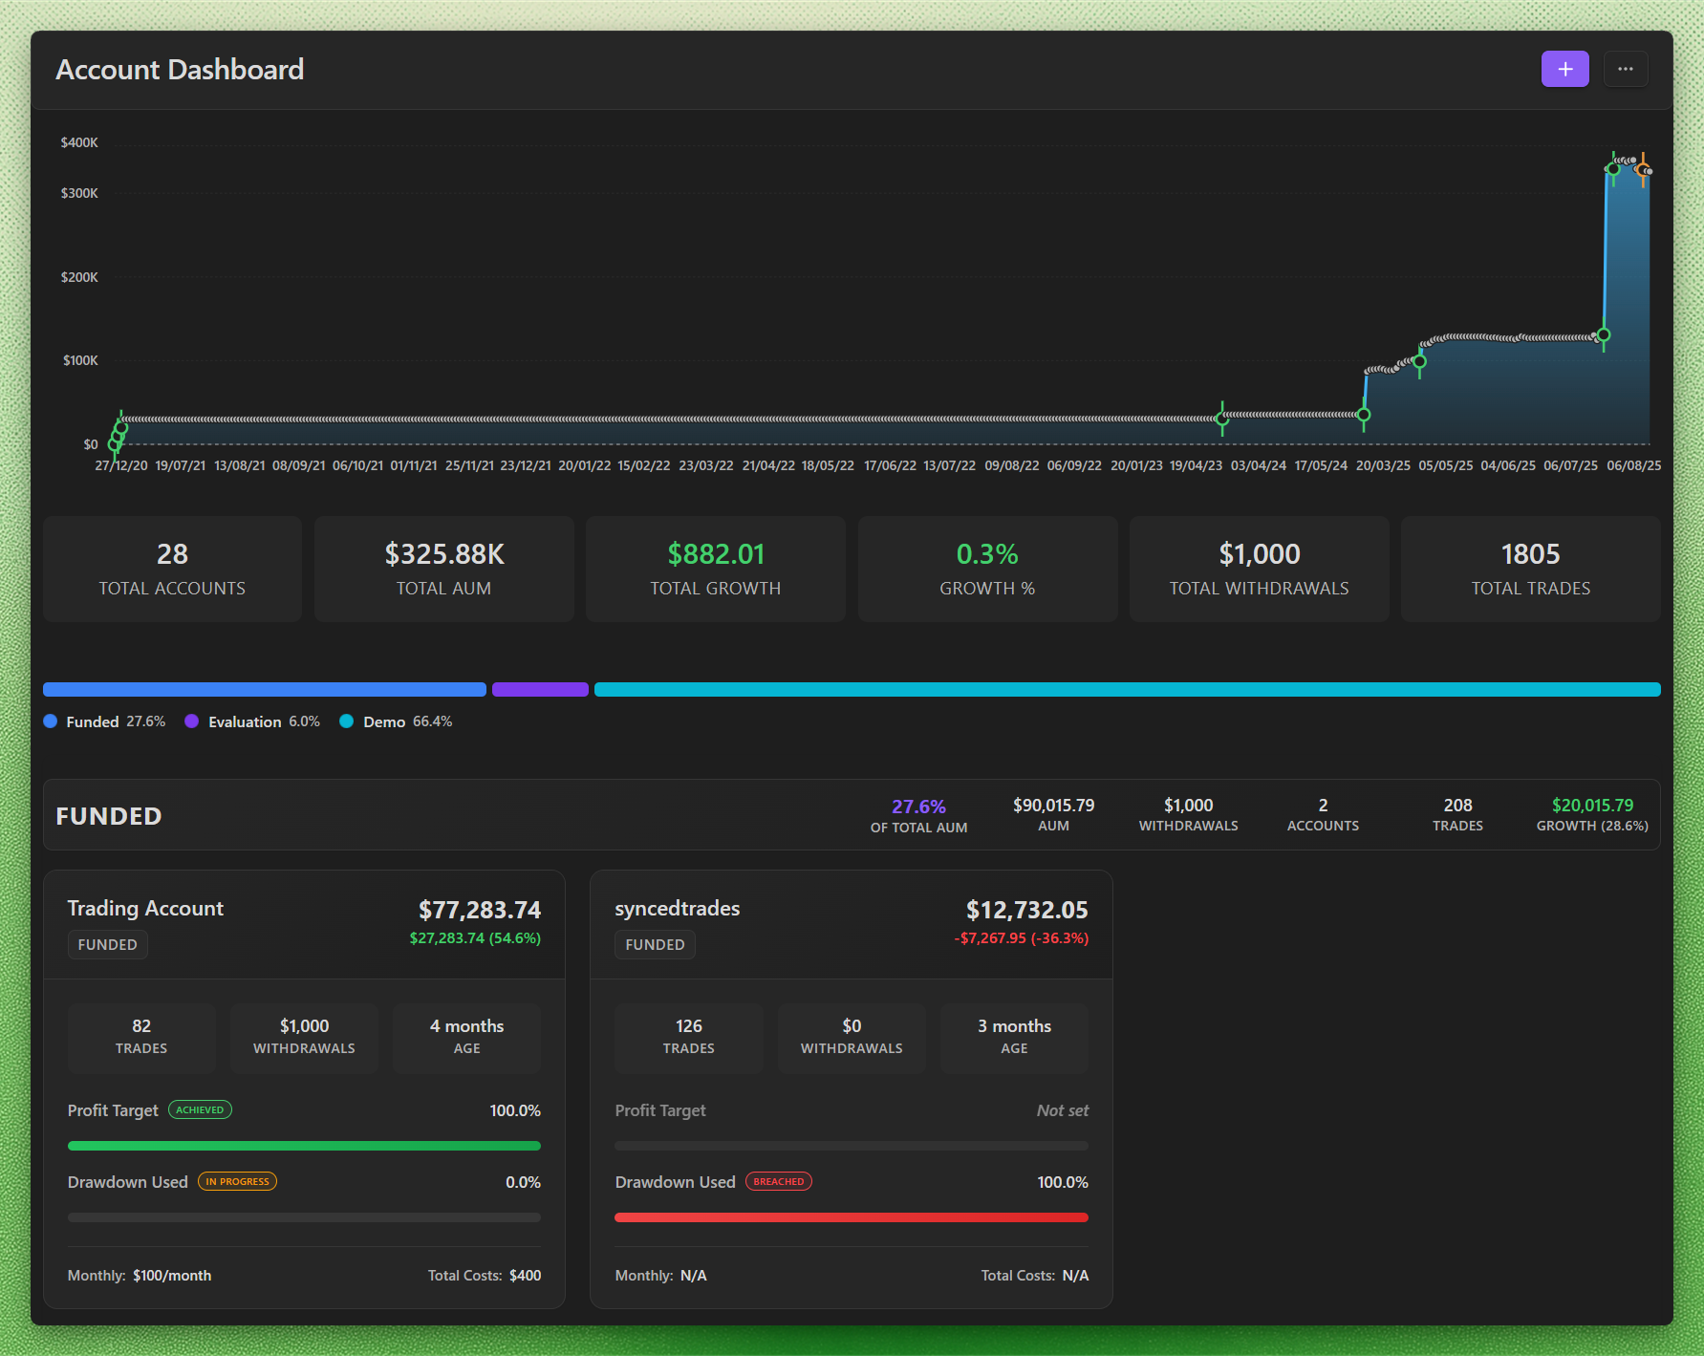
Task: Click the purple Evaluation legend dot
Action: (192, 721)
